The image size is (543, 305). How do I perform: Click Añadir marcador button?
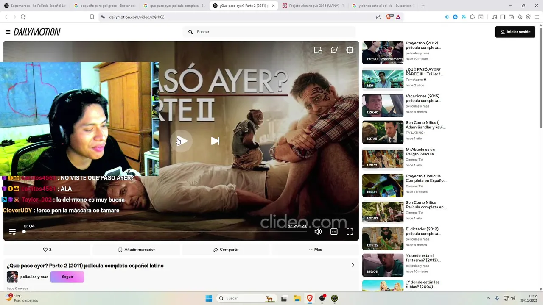pos(137,250)
